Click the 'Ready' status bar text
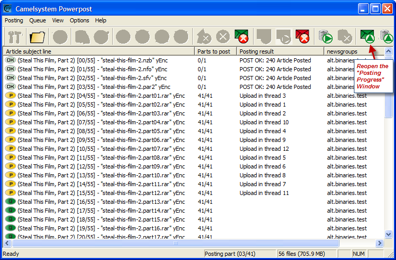This screenshot has width=396, height=260. click(10, 254)
